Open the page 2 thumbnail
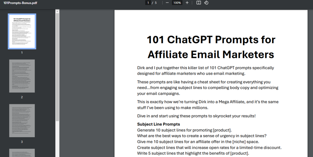The width and height of the screenshot is (313, 157). coord(22,76)
